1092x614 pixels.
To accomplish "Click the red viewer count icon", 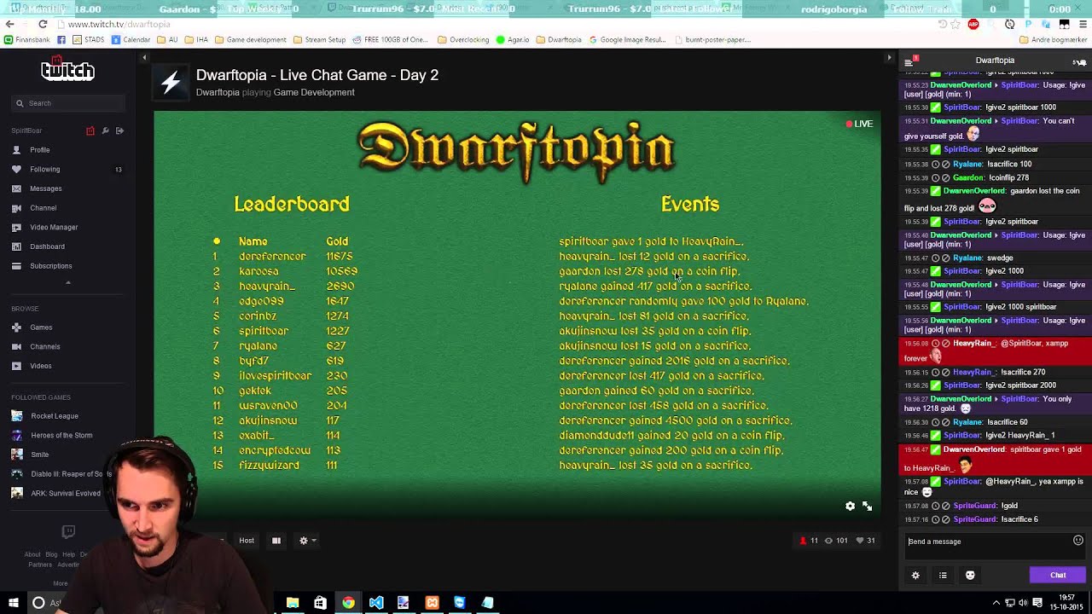I will [x=803, y=541].
